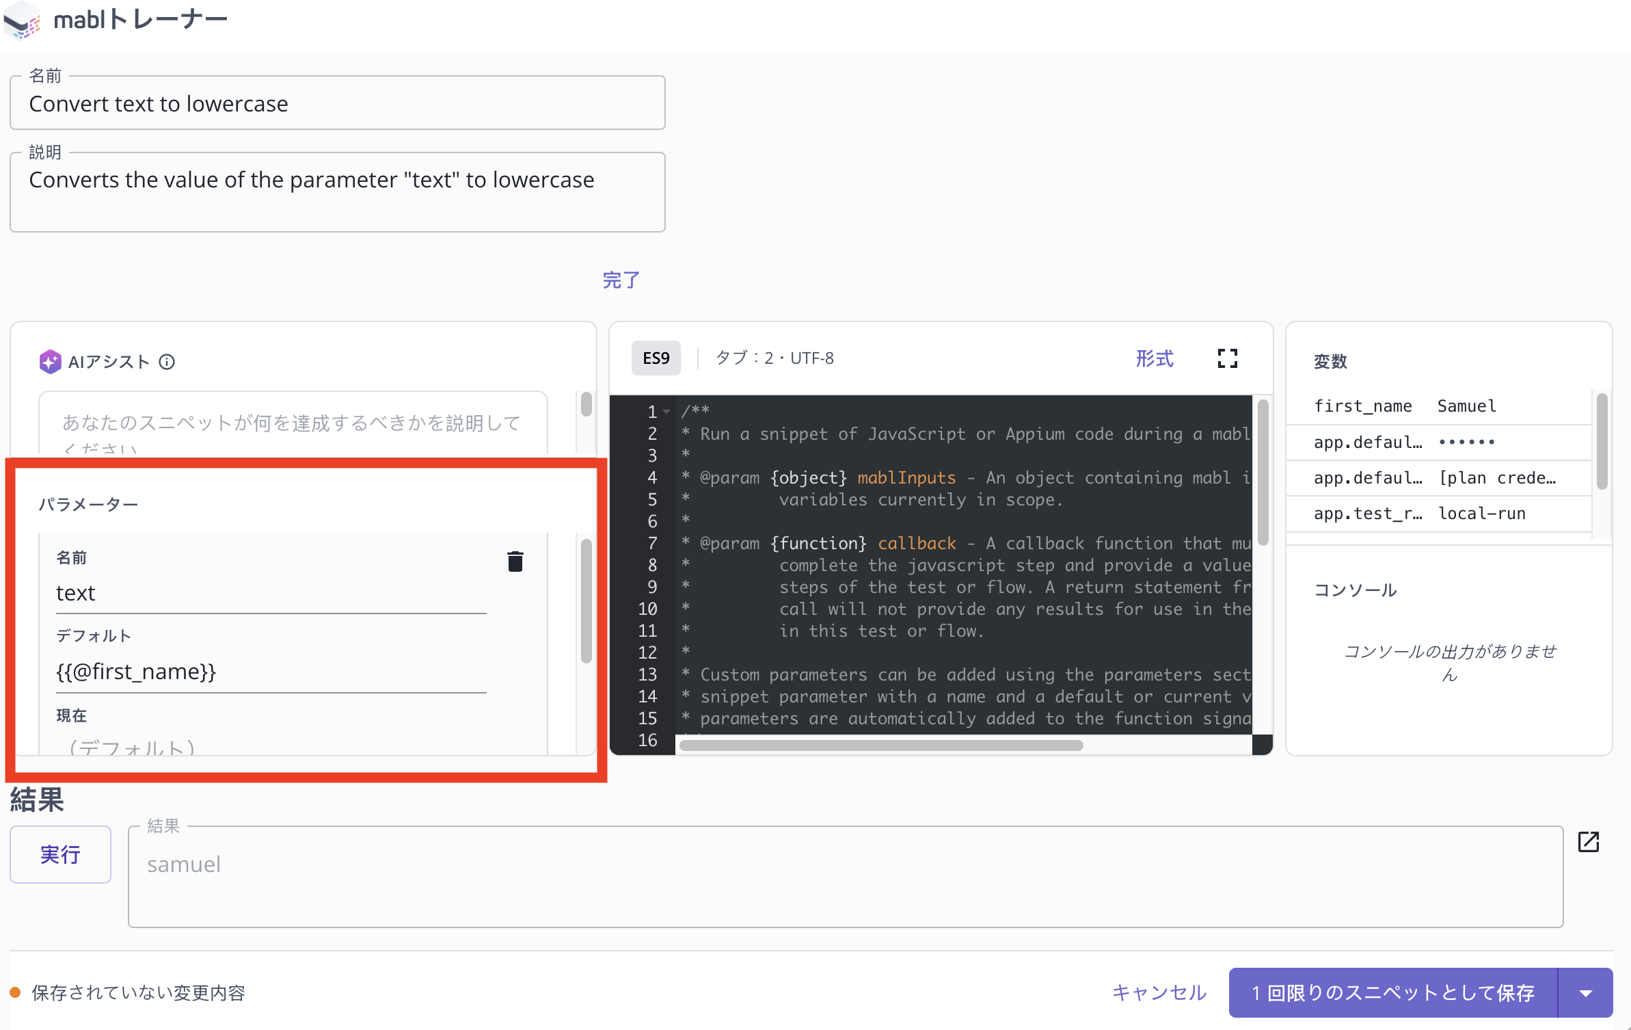Delete the text parameter using the trash icon
The image size is (1631, 1030).
point(515,561)
